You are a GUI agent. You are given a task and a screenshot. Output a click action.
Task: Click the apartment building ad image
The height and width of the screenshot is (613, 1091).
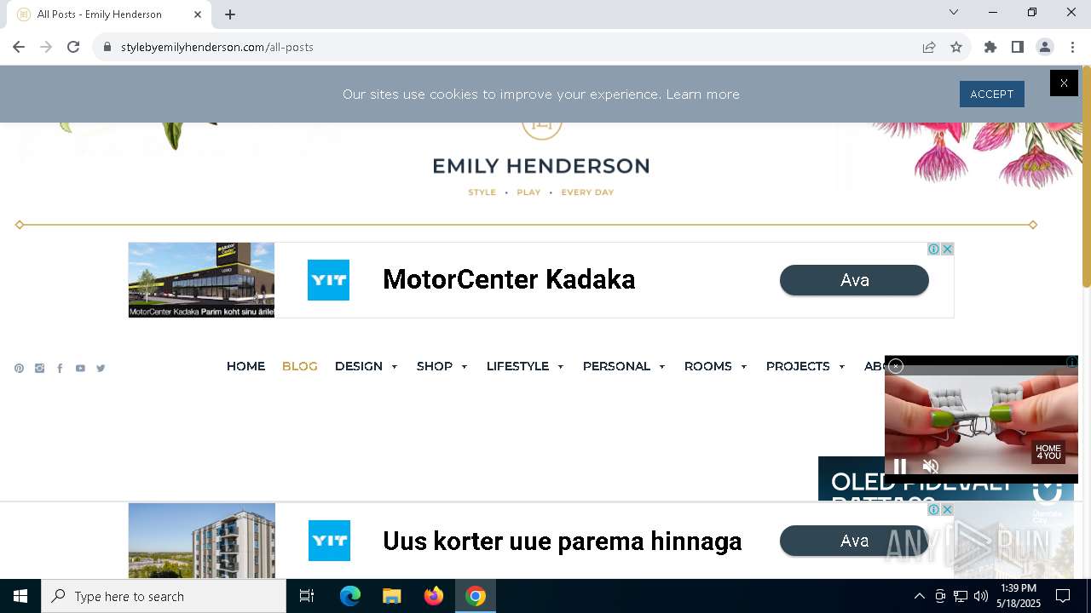pos(201,541)
